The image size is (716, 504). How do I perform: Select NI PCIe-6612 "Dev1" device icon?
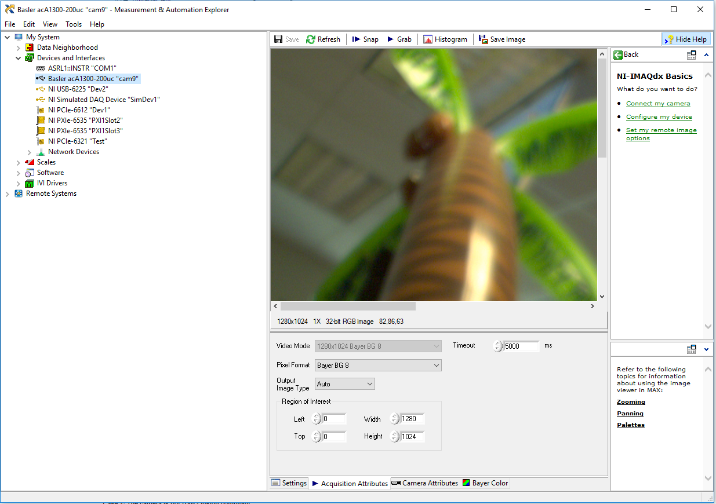[41, 110]
